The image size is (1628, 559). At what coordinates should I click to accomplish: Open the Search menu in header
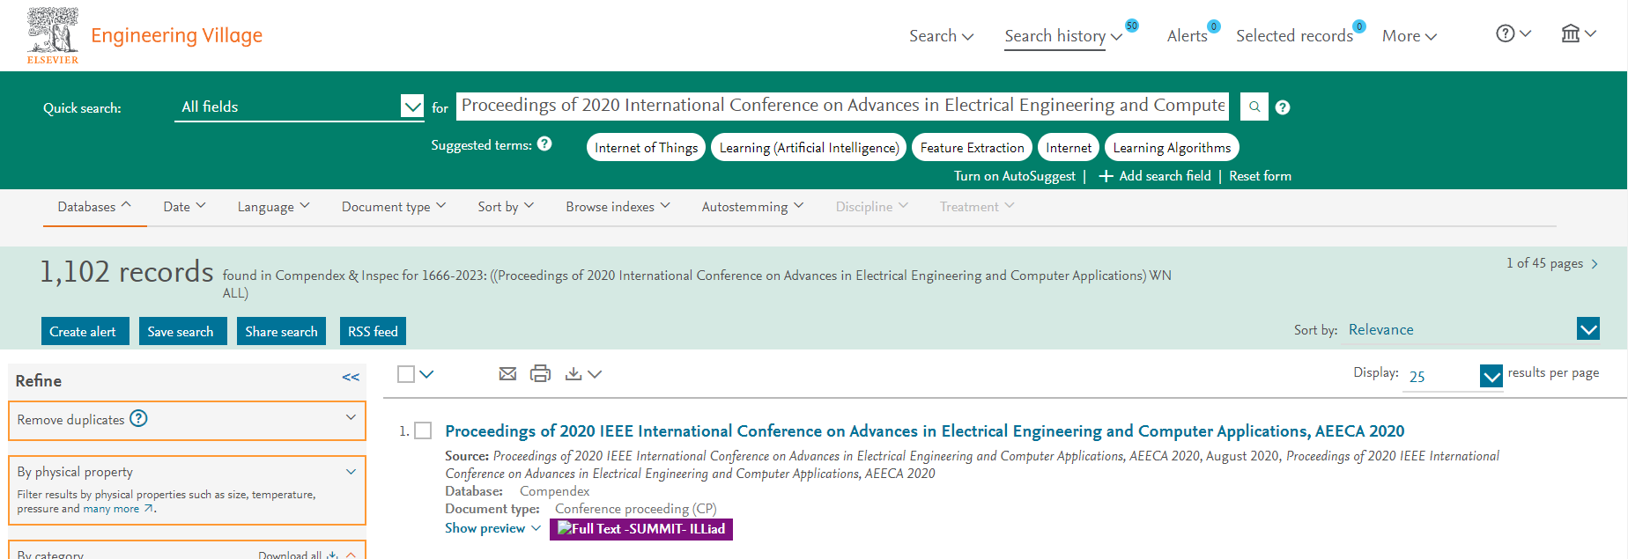point(941,36)
